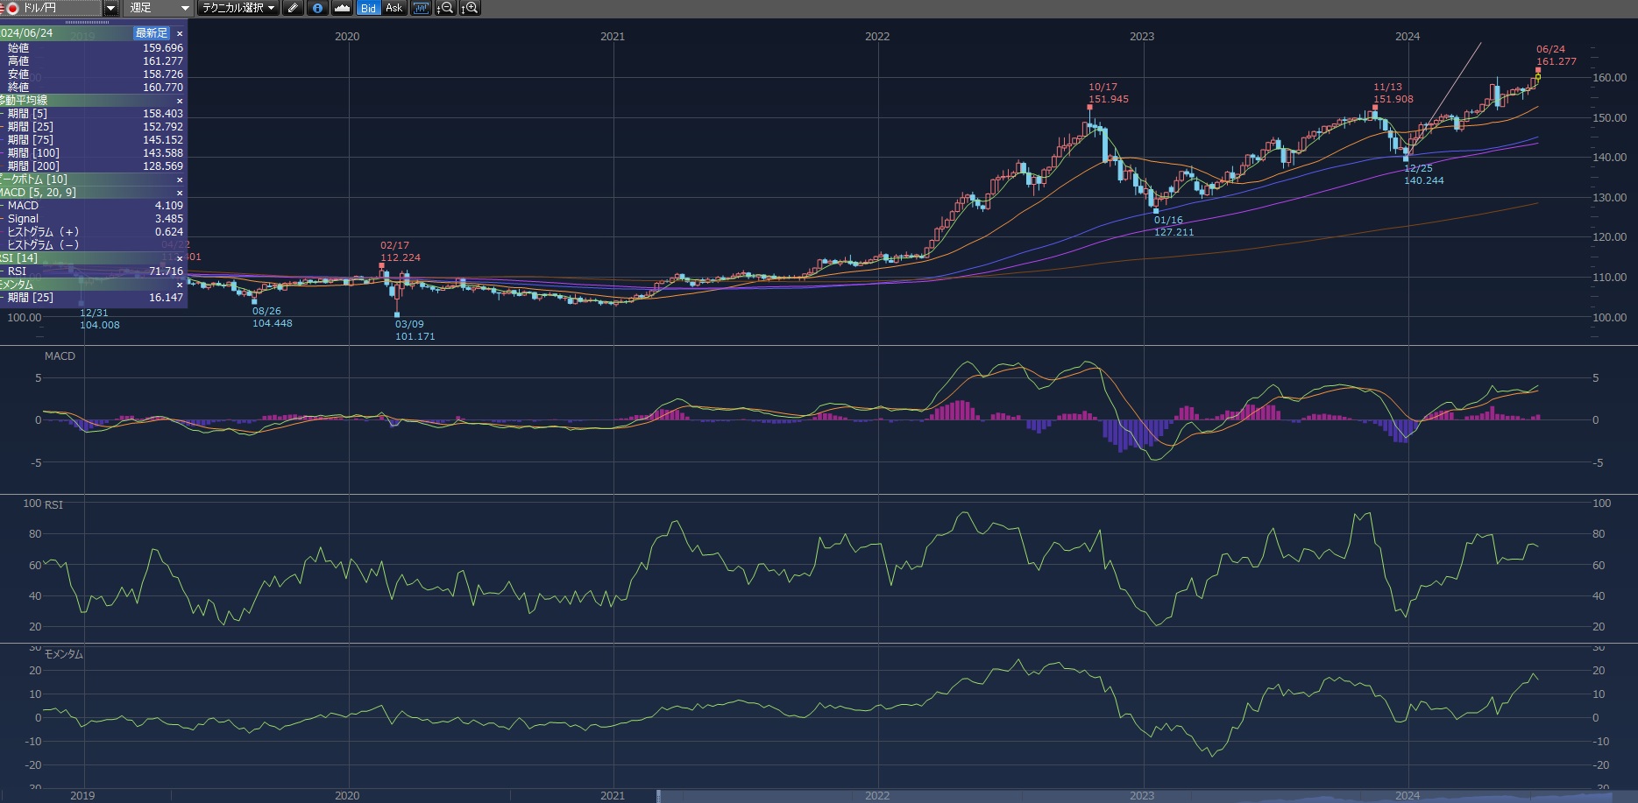Screen dimensions: 1638x803
Task: Zoom in the chart vertically
Action: point(470,8)
